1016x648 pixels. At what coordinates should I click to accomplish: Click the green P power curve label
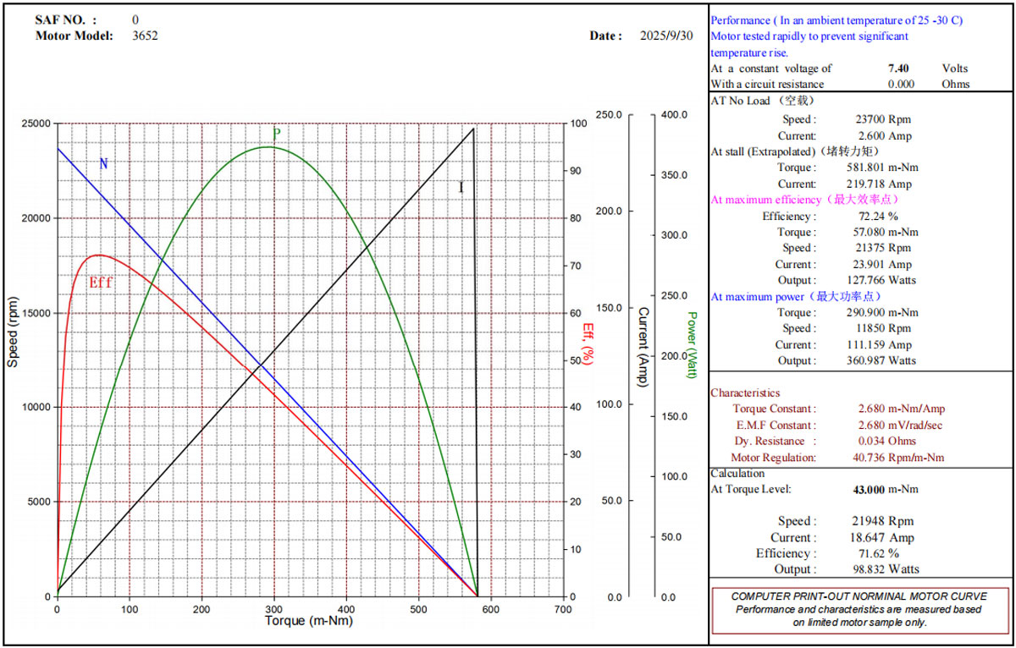(276, 134)
